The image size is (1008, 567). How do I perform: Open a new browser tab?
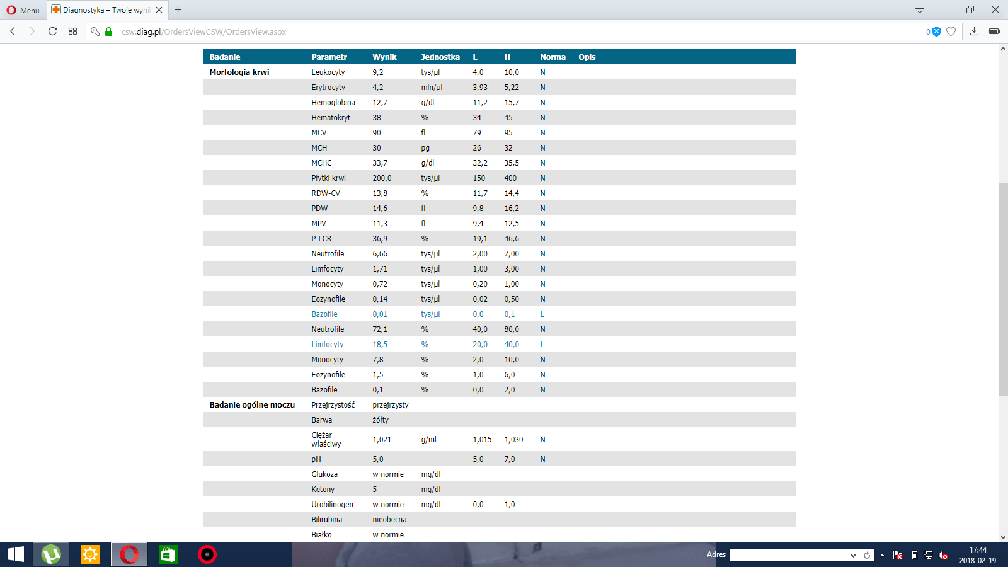click(178, 10)
